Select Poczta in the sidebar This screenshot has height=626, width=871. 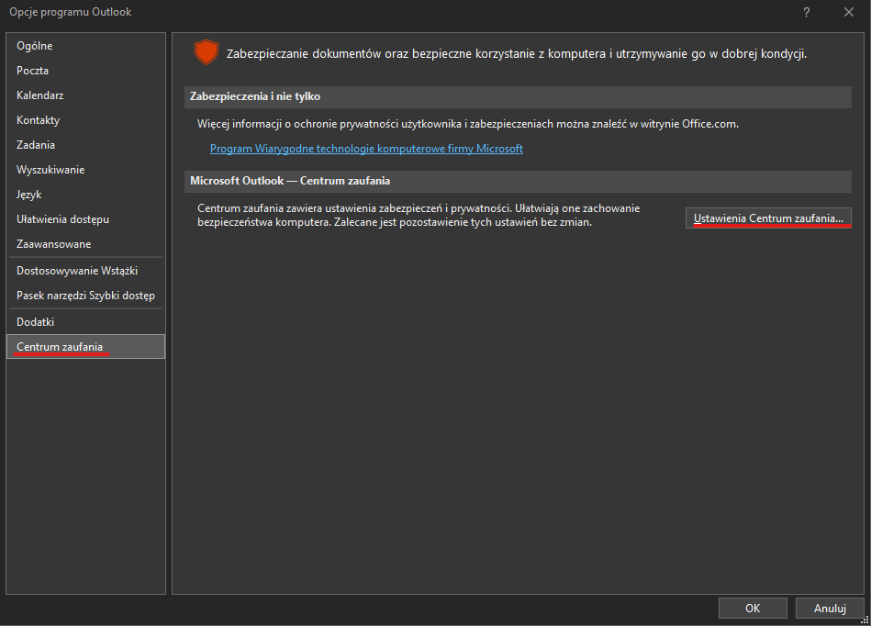click(33, 71)
